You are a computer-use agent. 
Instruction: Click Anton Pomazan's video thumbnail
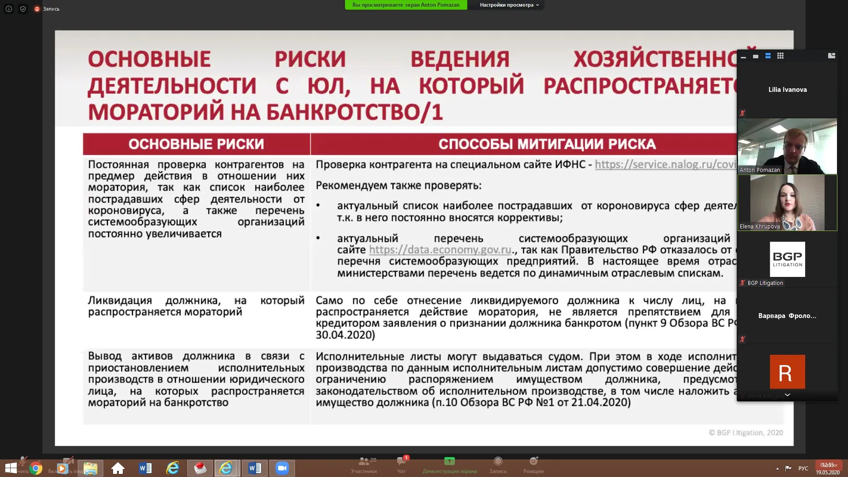pos(787,146)
